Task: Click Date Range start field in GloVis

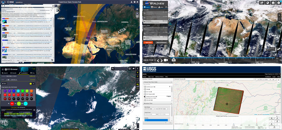Action: 149,109
